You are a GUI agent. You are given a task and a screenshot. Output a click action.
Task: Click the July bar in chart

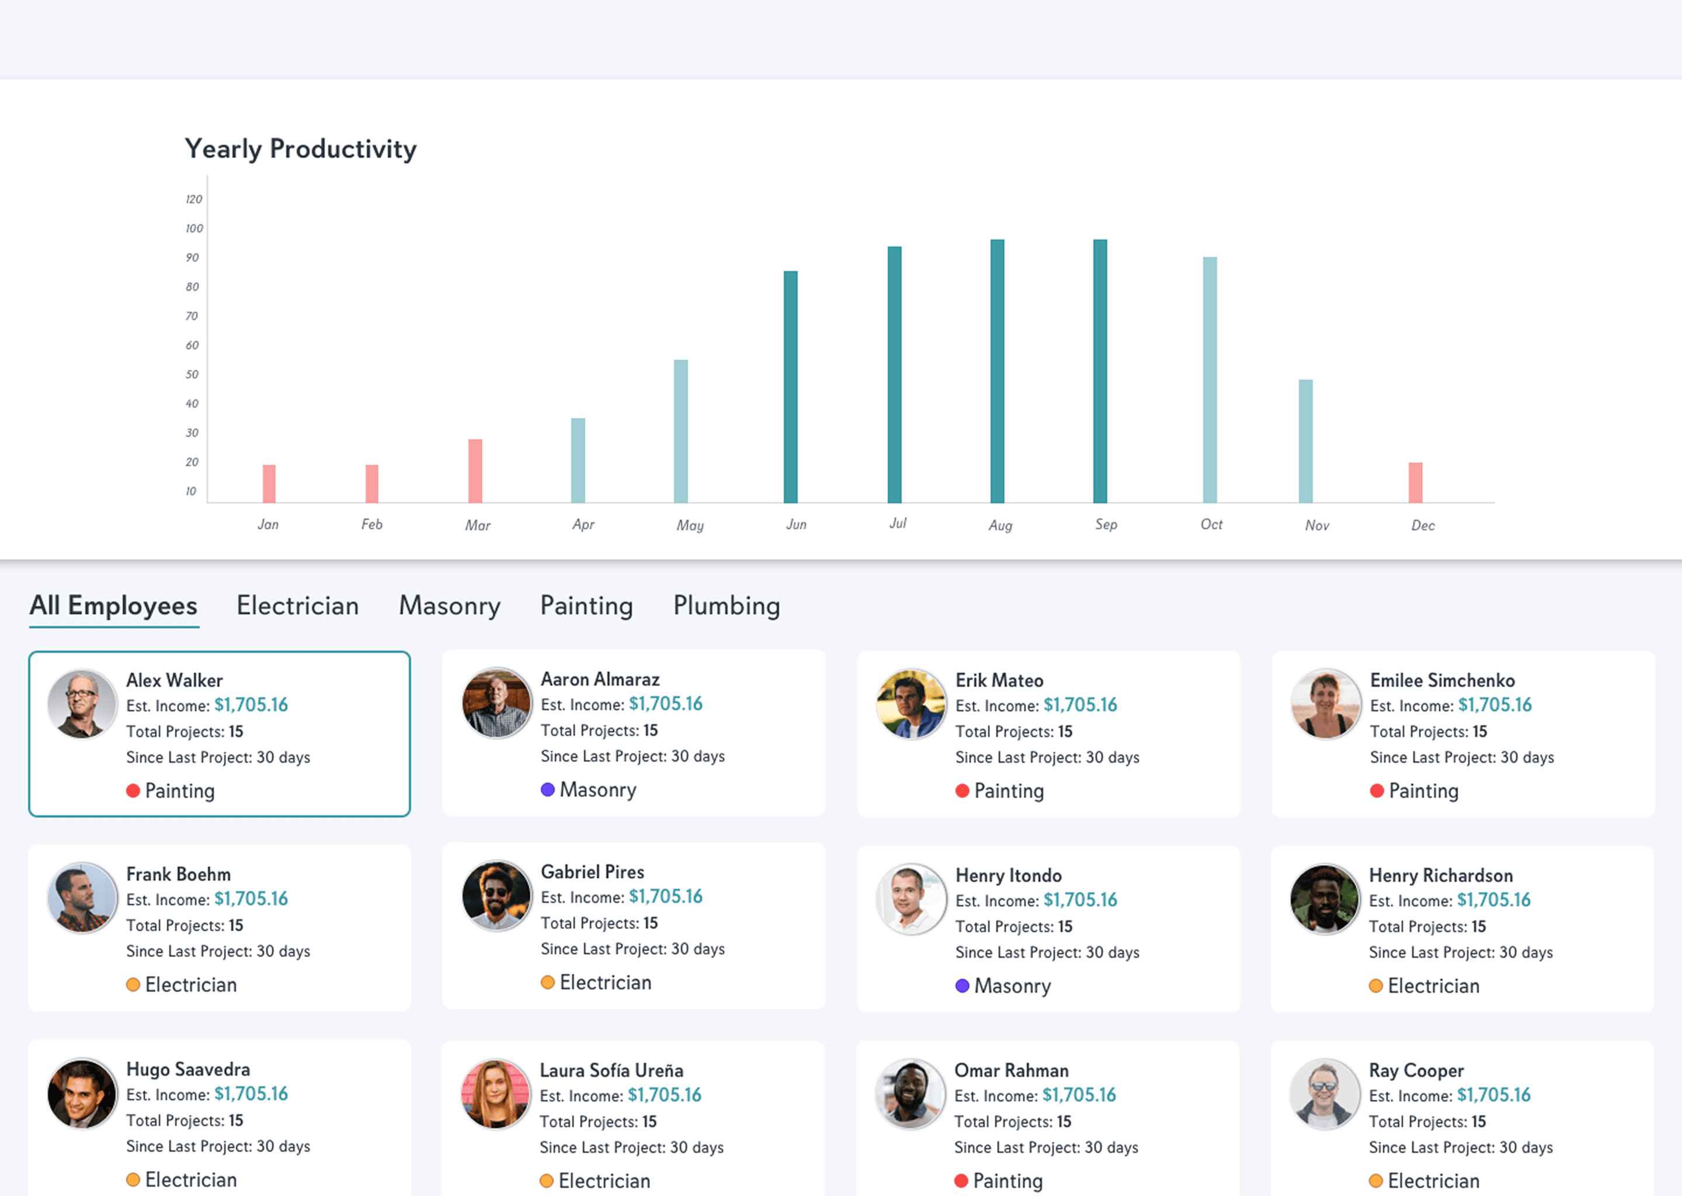coord(894,375)
